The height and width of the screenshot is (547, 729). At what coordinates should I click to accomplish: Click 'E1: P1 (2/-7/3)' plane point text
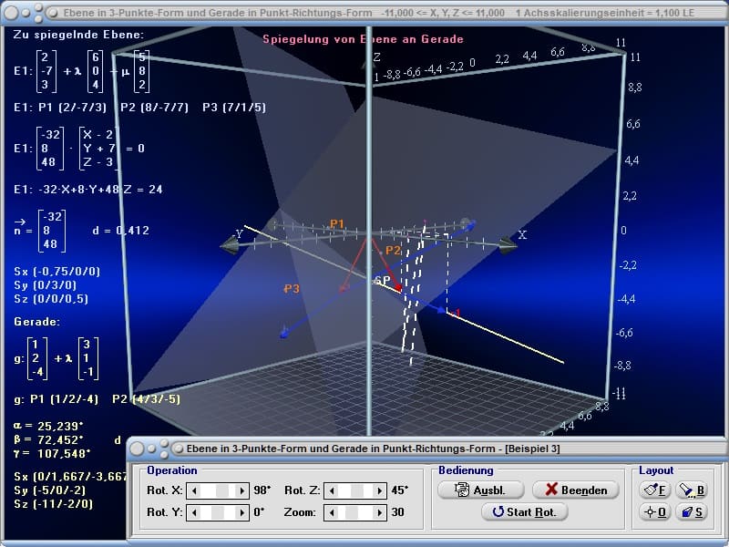[x=60, y=108]
